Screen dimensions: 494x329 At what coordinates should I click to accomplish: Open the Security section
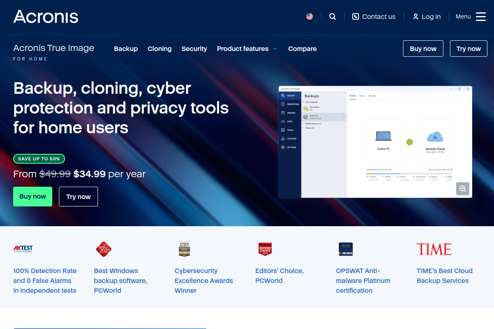pyautogui.click(x=194, y=49)
